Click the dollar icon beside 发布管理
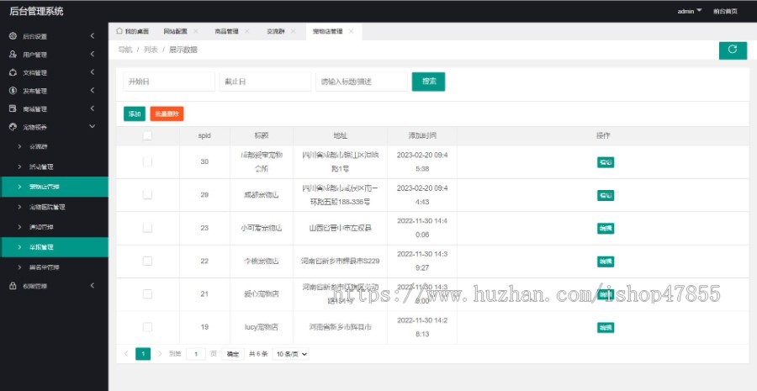 (13, 91)
